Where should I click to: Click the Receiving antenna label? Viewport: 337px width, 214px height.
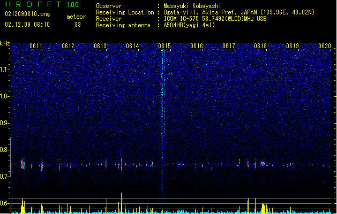[x=123, y=25]
